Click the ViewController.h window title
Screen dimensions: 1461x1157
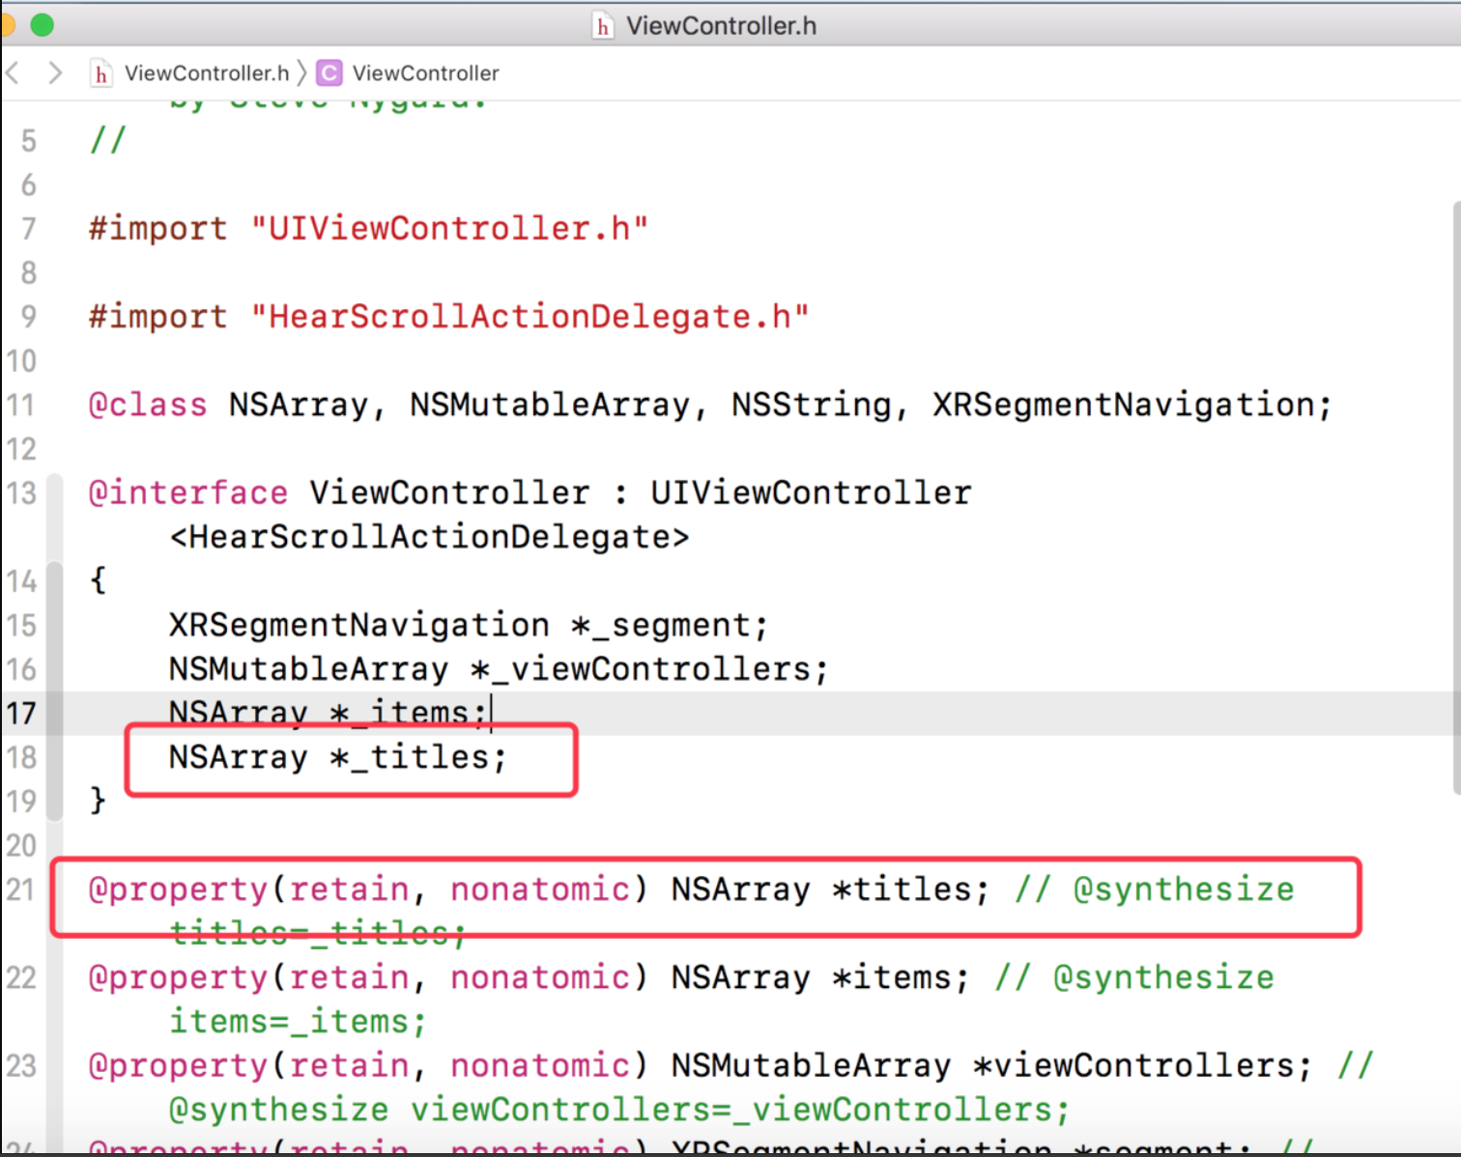tap(721, 26)
